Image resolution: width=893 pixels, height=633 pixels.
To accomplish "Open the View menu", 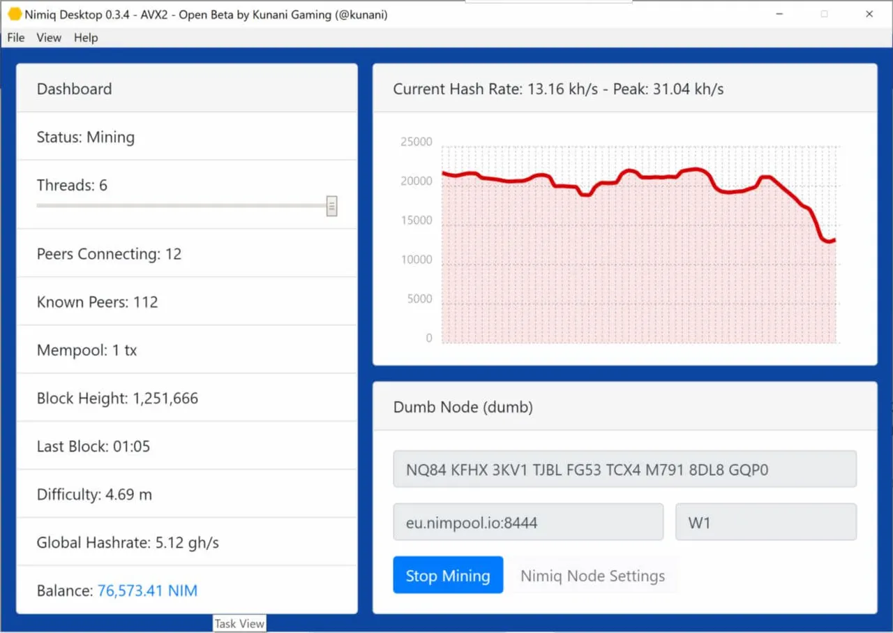I will point(49,38).
